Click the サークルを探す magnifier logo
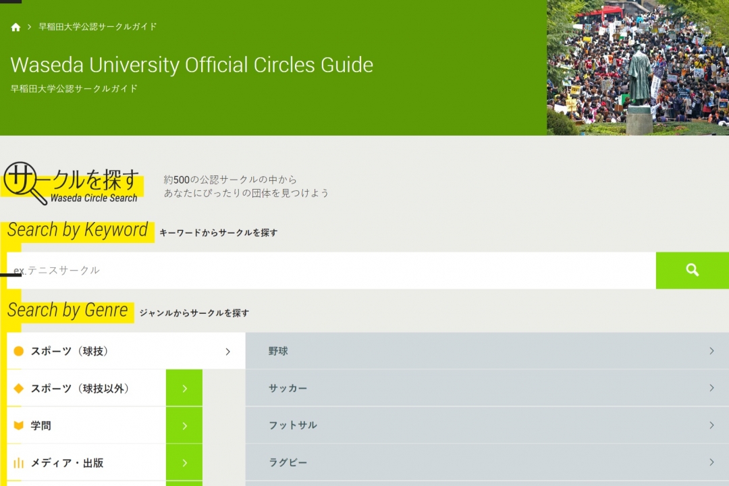The image size is (729, 486). pos(72,184)
